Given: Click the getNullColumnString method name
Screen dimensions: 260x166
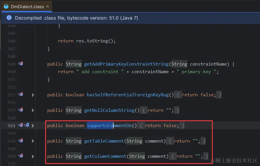Looking at the screenshot, I should pyautogui.click(x=109, y=110).
